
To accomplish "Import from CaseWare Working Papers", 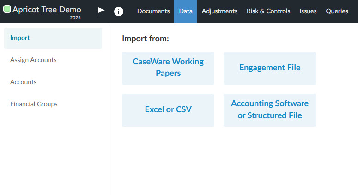I will [x=168, y=68].
